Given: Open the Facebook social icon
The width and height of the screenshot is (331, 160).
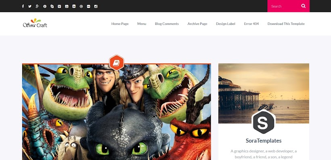Looking at the screenshot, I should tap(23, 6).
